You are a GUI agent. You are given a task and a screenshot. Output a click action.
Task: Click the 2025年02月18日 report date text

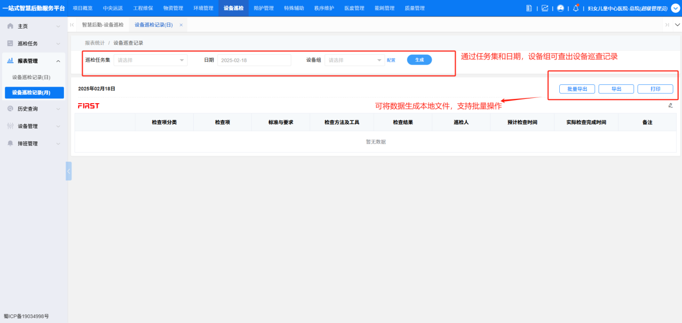(x=96, y=89)
